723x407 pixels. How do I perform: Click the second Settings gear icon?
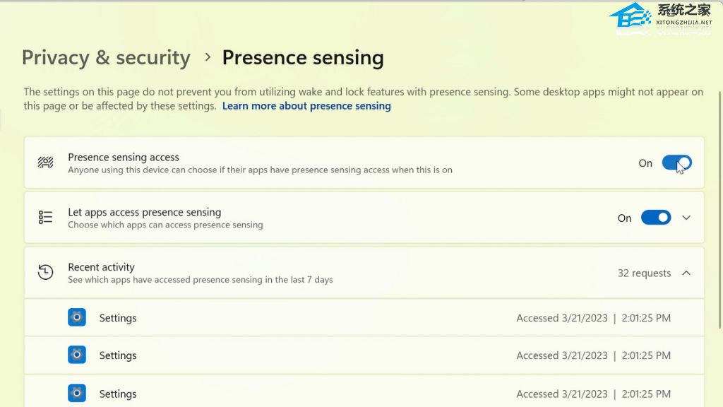click(x=77, y=355)
